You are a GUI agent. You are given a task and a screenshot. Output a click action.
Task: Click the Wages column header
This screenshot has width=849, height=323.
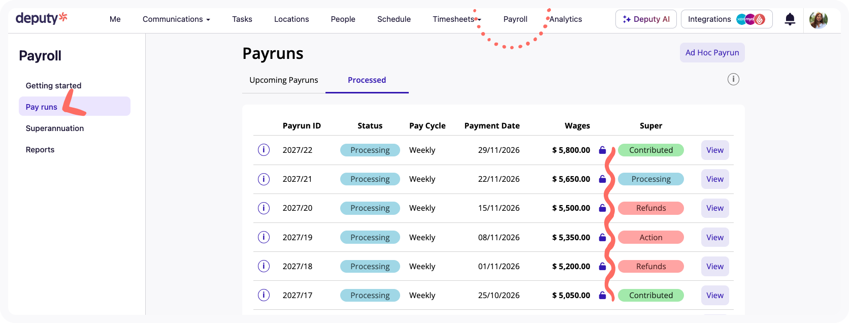coord(577,126)
